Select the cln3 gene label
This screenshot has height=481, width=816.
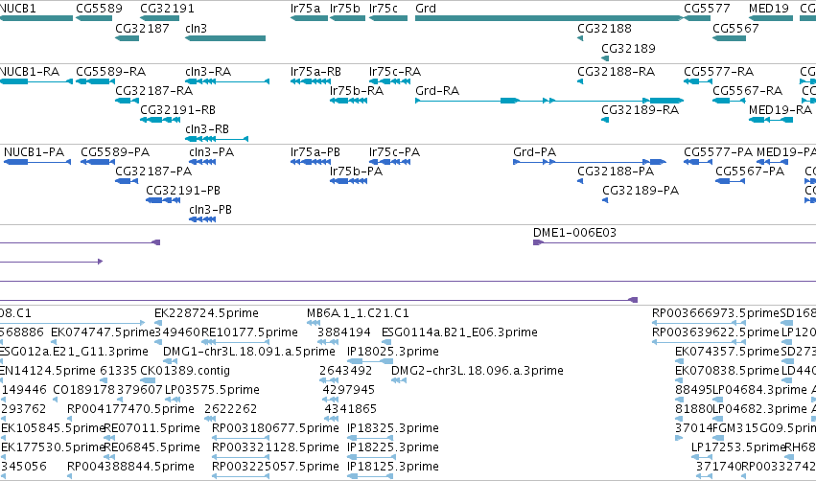click(197, 28)
